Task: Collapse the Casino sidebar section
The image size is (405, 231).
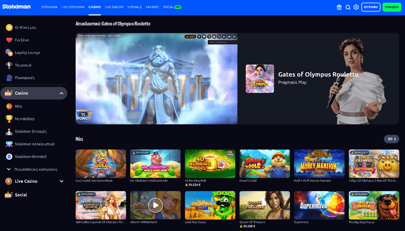Action: point(61,94)
